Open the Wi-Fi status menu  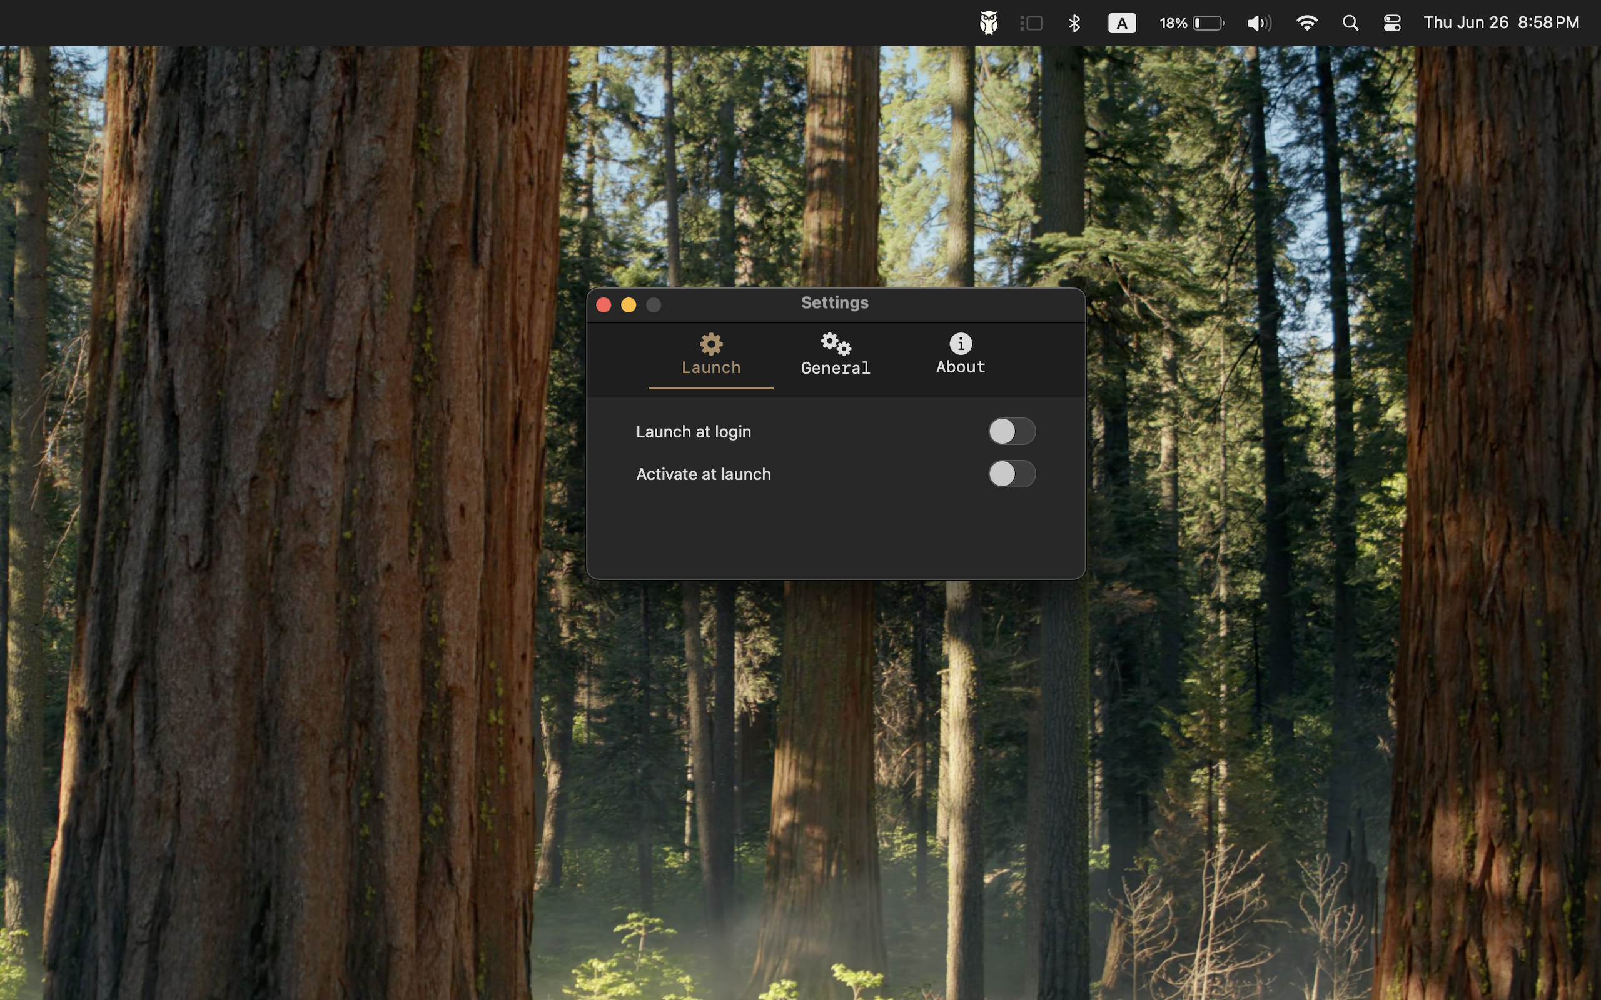pos(1306,23)
